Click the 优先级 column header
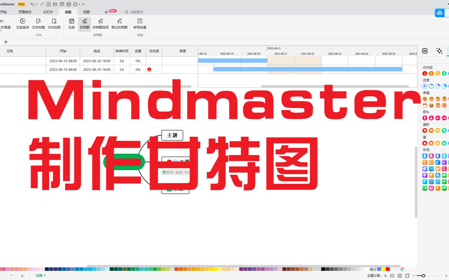Screen dimensions: 449x280 tap(154, 51)
